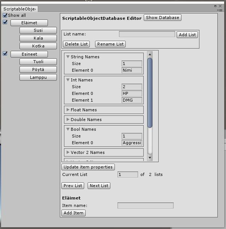Close the ScriptableObject editor window
The width and height of the screenshot is (226, 229).
(220, 6)
